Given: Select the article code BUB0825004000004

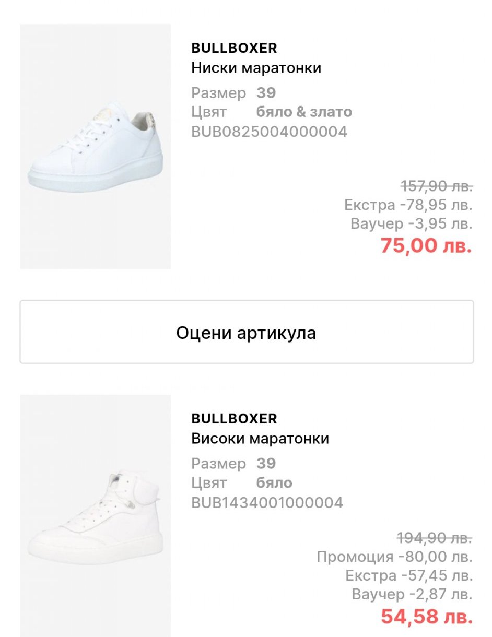Looking at the screenshot, I should [269, 132].
